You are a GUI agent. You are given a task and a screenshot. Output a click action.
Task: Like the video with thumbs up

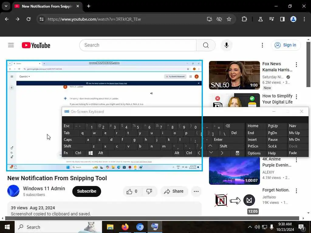[x=132, y=191]
